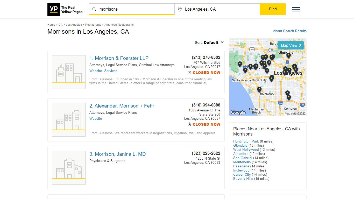354x199 pixels.
Task: Open Website link for Morrison & Foerster
Action: [96, 71]
